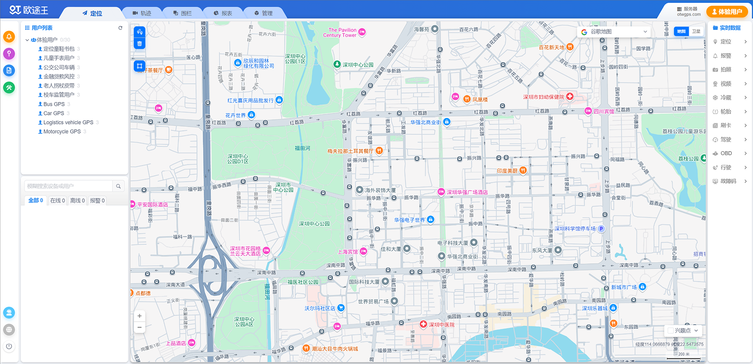Click the orange 体验用户 account button

pyautogui.click(x=727, y=11)
